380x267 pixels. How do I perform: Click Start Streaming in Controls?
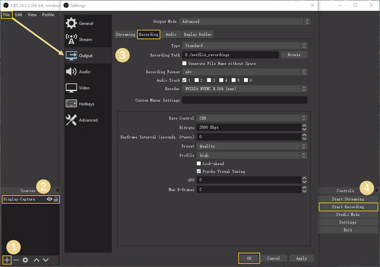point(348,199)
